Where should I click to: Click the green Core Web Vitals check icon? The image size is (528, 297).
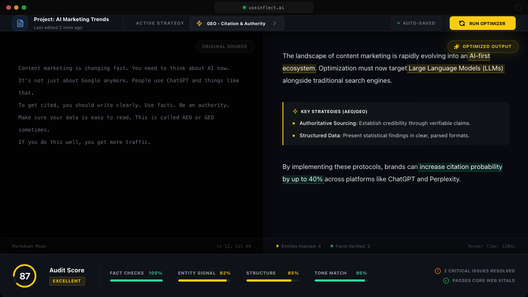point(446,281)
